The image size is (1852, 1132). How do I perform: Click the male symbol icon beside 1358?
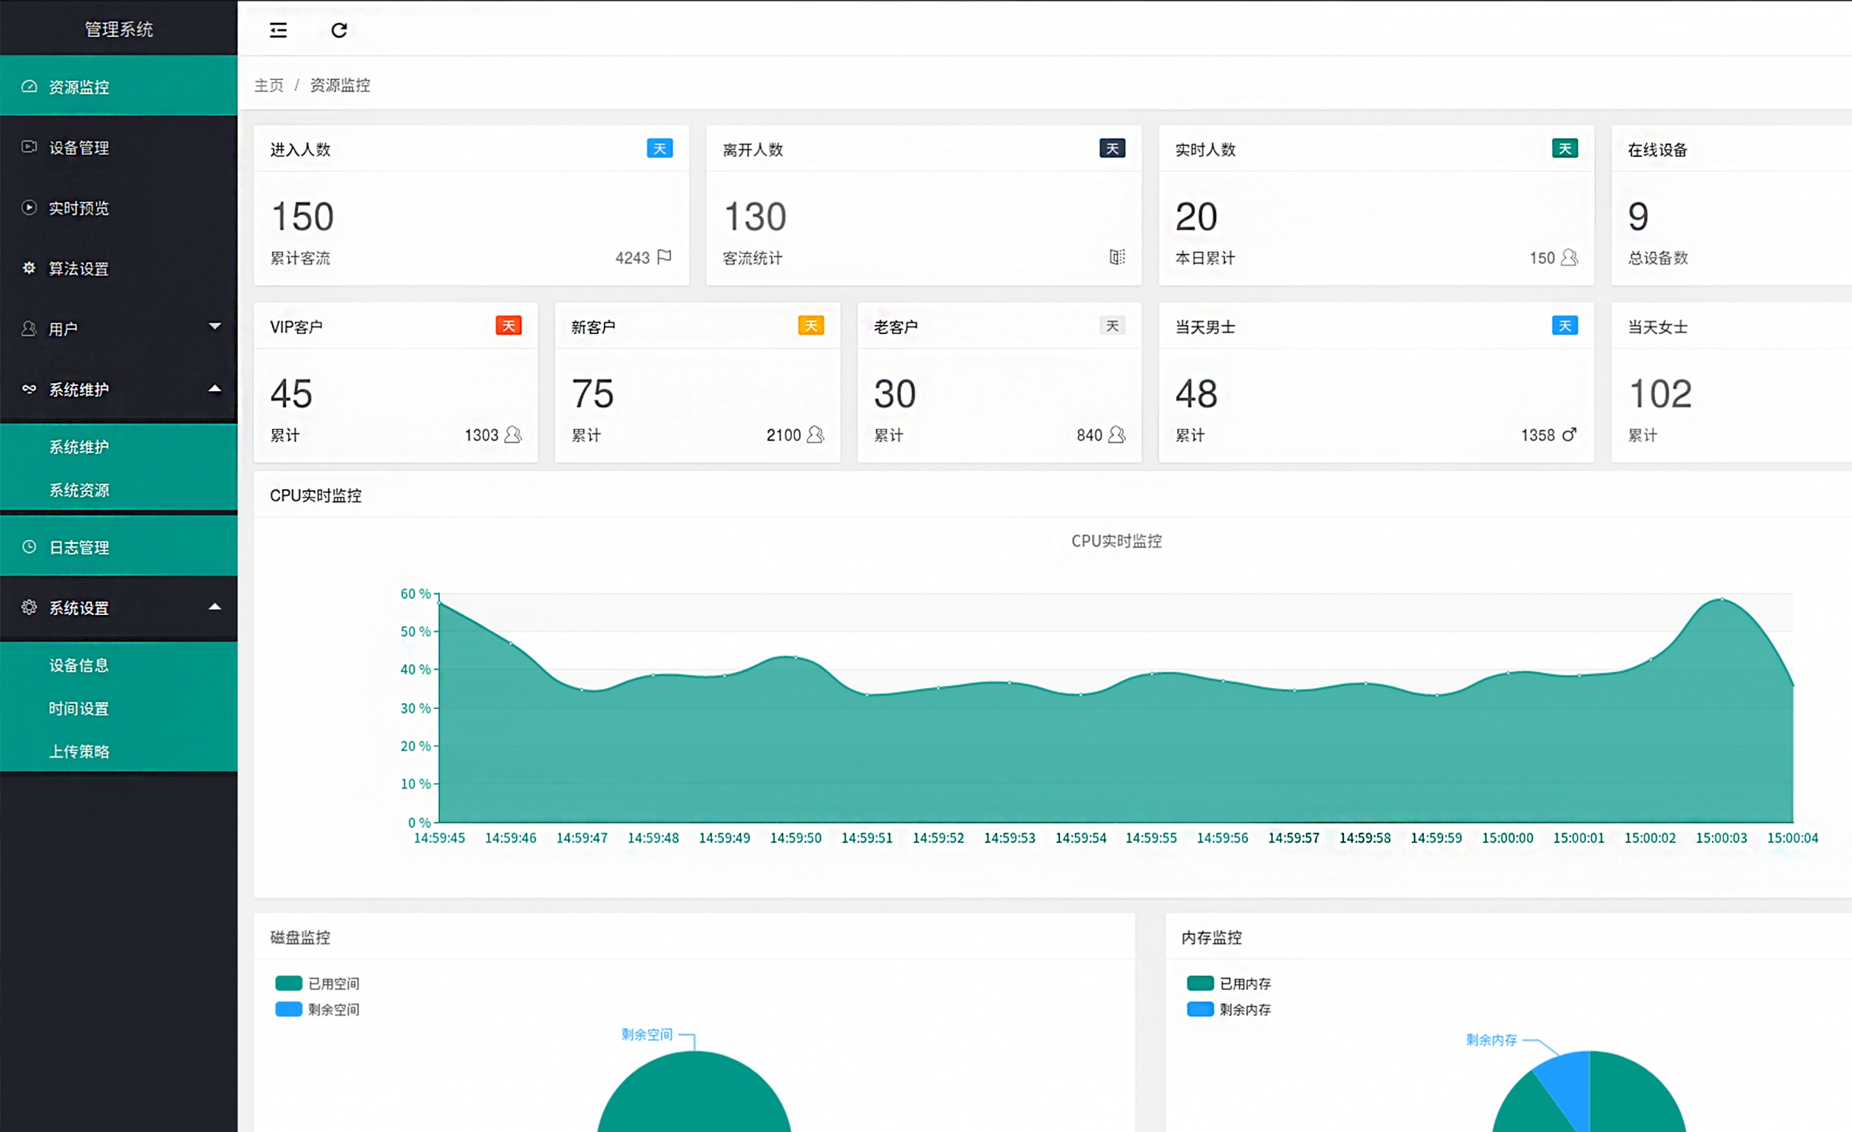[x=1570, y=434]
